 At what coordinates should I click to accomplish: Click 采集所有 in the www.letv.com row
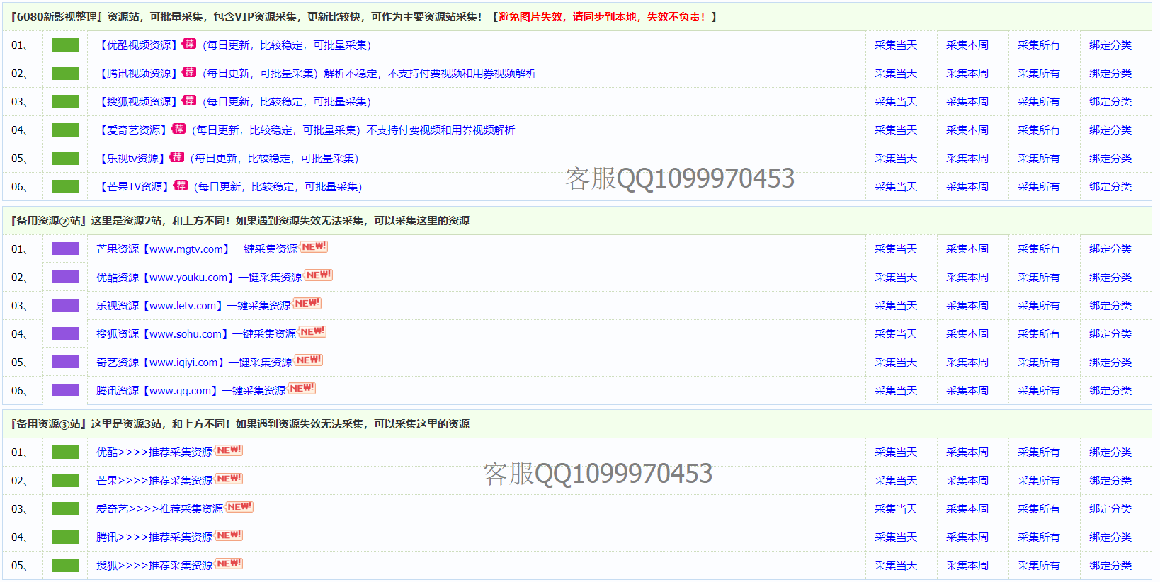coord(1039,306)
